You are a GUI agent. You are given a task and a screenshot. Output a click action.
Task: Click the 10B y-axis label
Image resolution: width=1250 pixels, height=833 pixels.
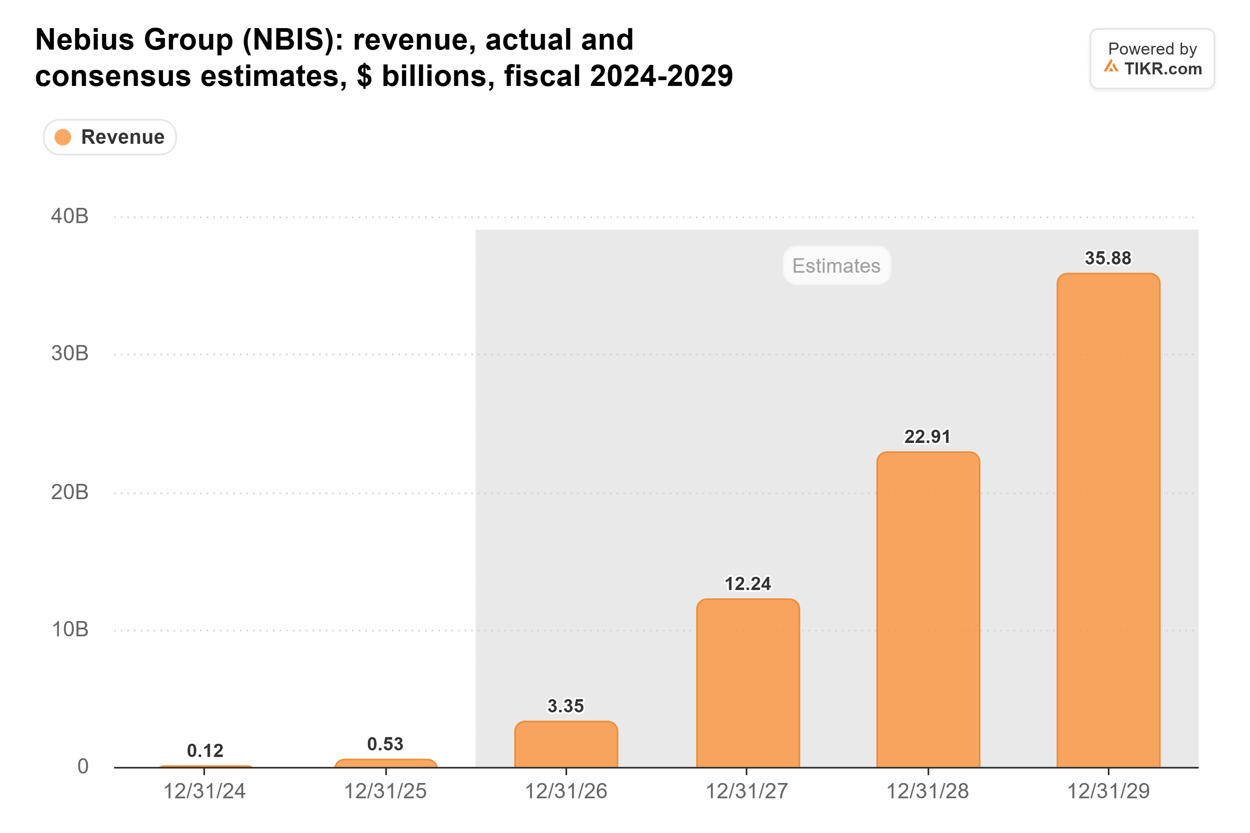(69, 630)
